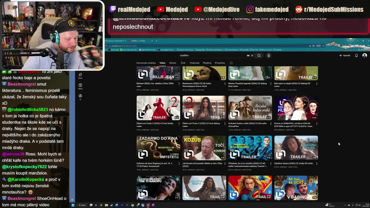Open the Michael (2026) ukázka video title
Image resolution: width=370 pixels, height=208 pixels.
pos(155,85)
